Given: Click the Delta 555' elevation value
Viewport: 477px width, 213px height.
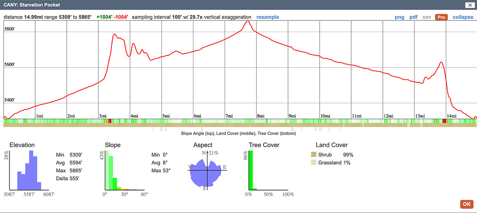Looking at the screenshot, I should click(68, 178).
